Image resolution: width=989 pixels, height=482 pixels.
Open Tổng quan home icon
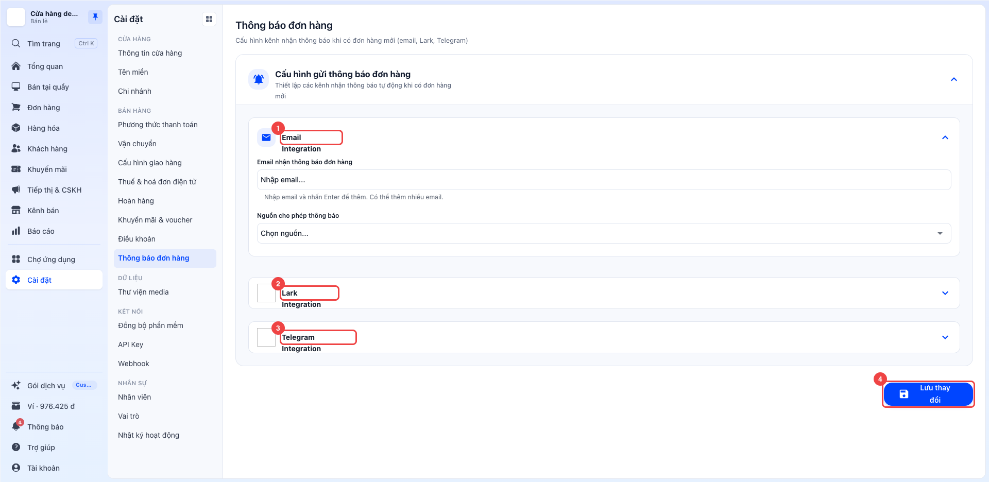[x=16, y=66]
